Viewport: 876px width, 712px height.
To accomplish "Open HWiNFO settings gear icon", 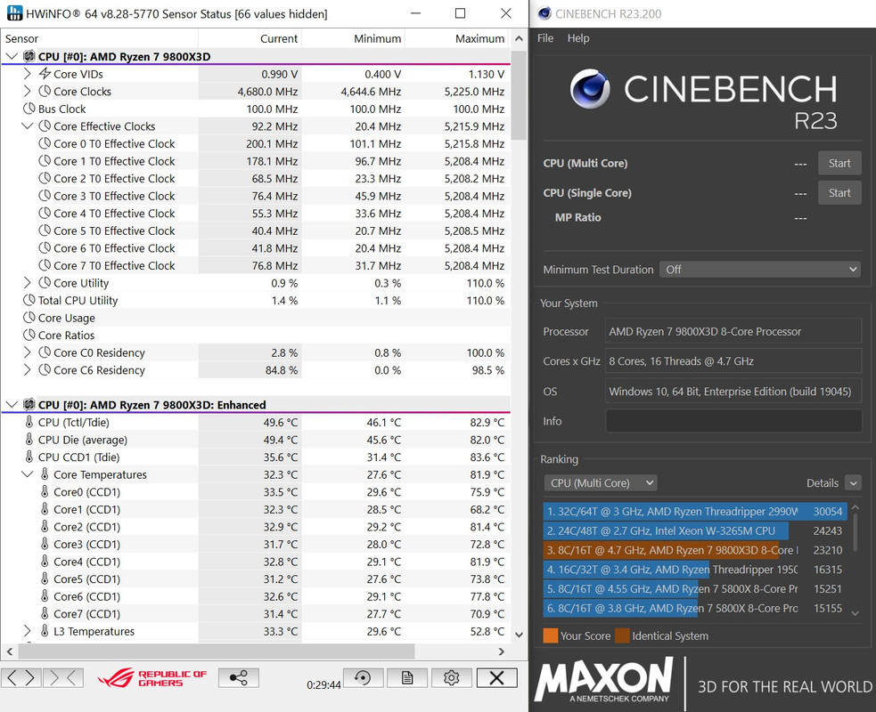I will 452,678.
